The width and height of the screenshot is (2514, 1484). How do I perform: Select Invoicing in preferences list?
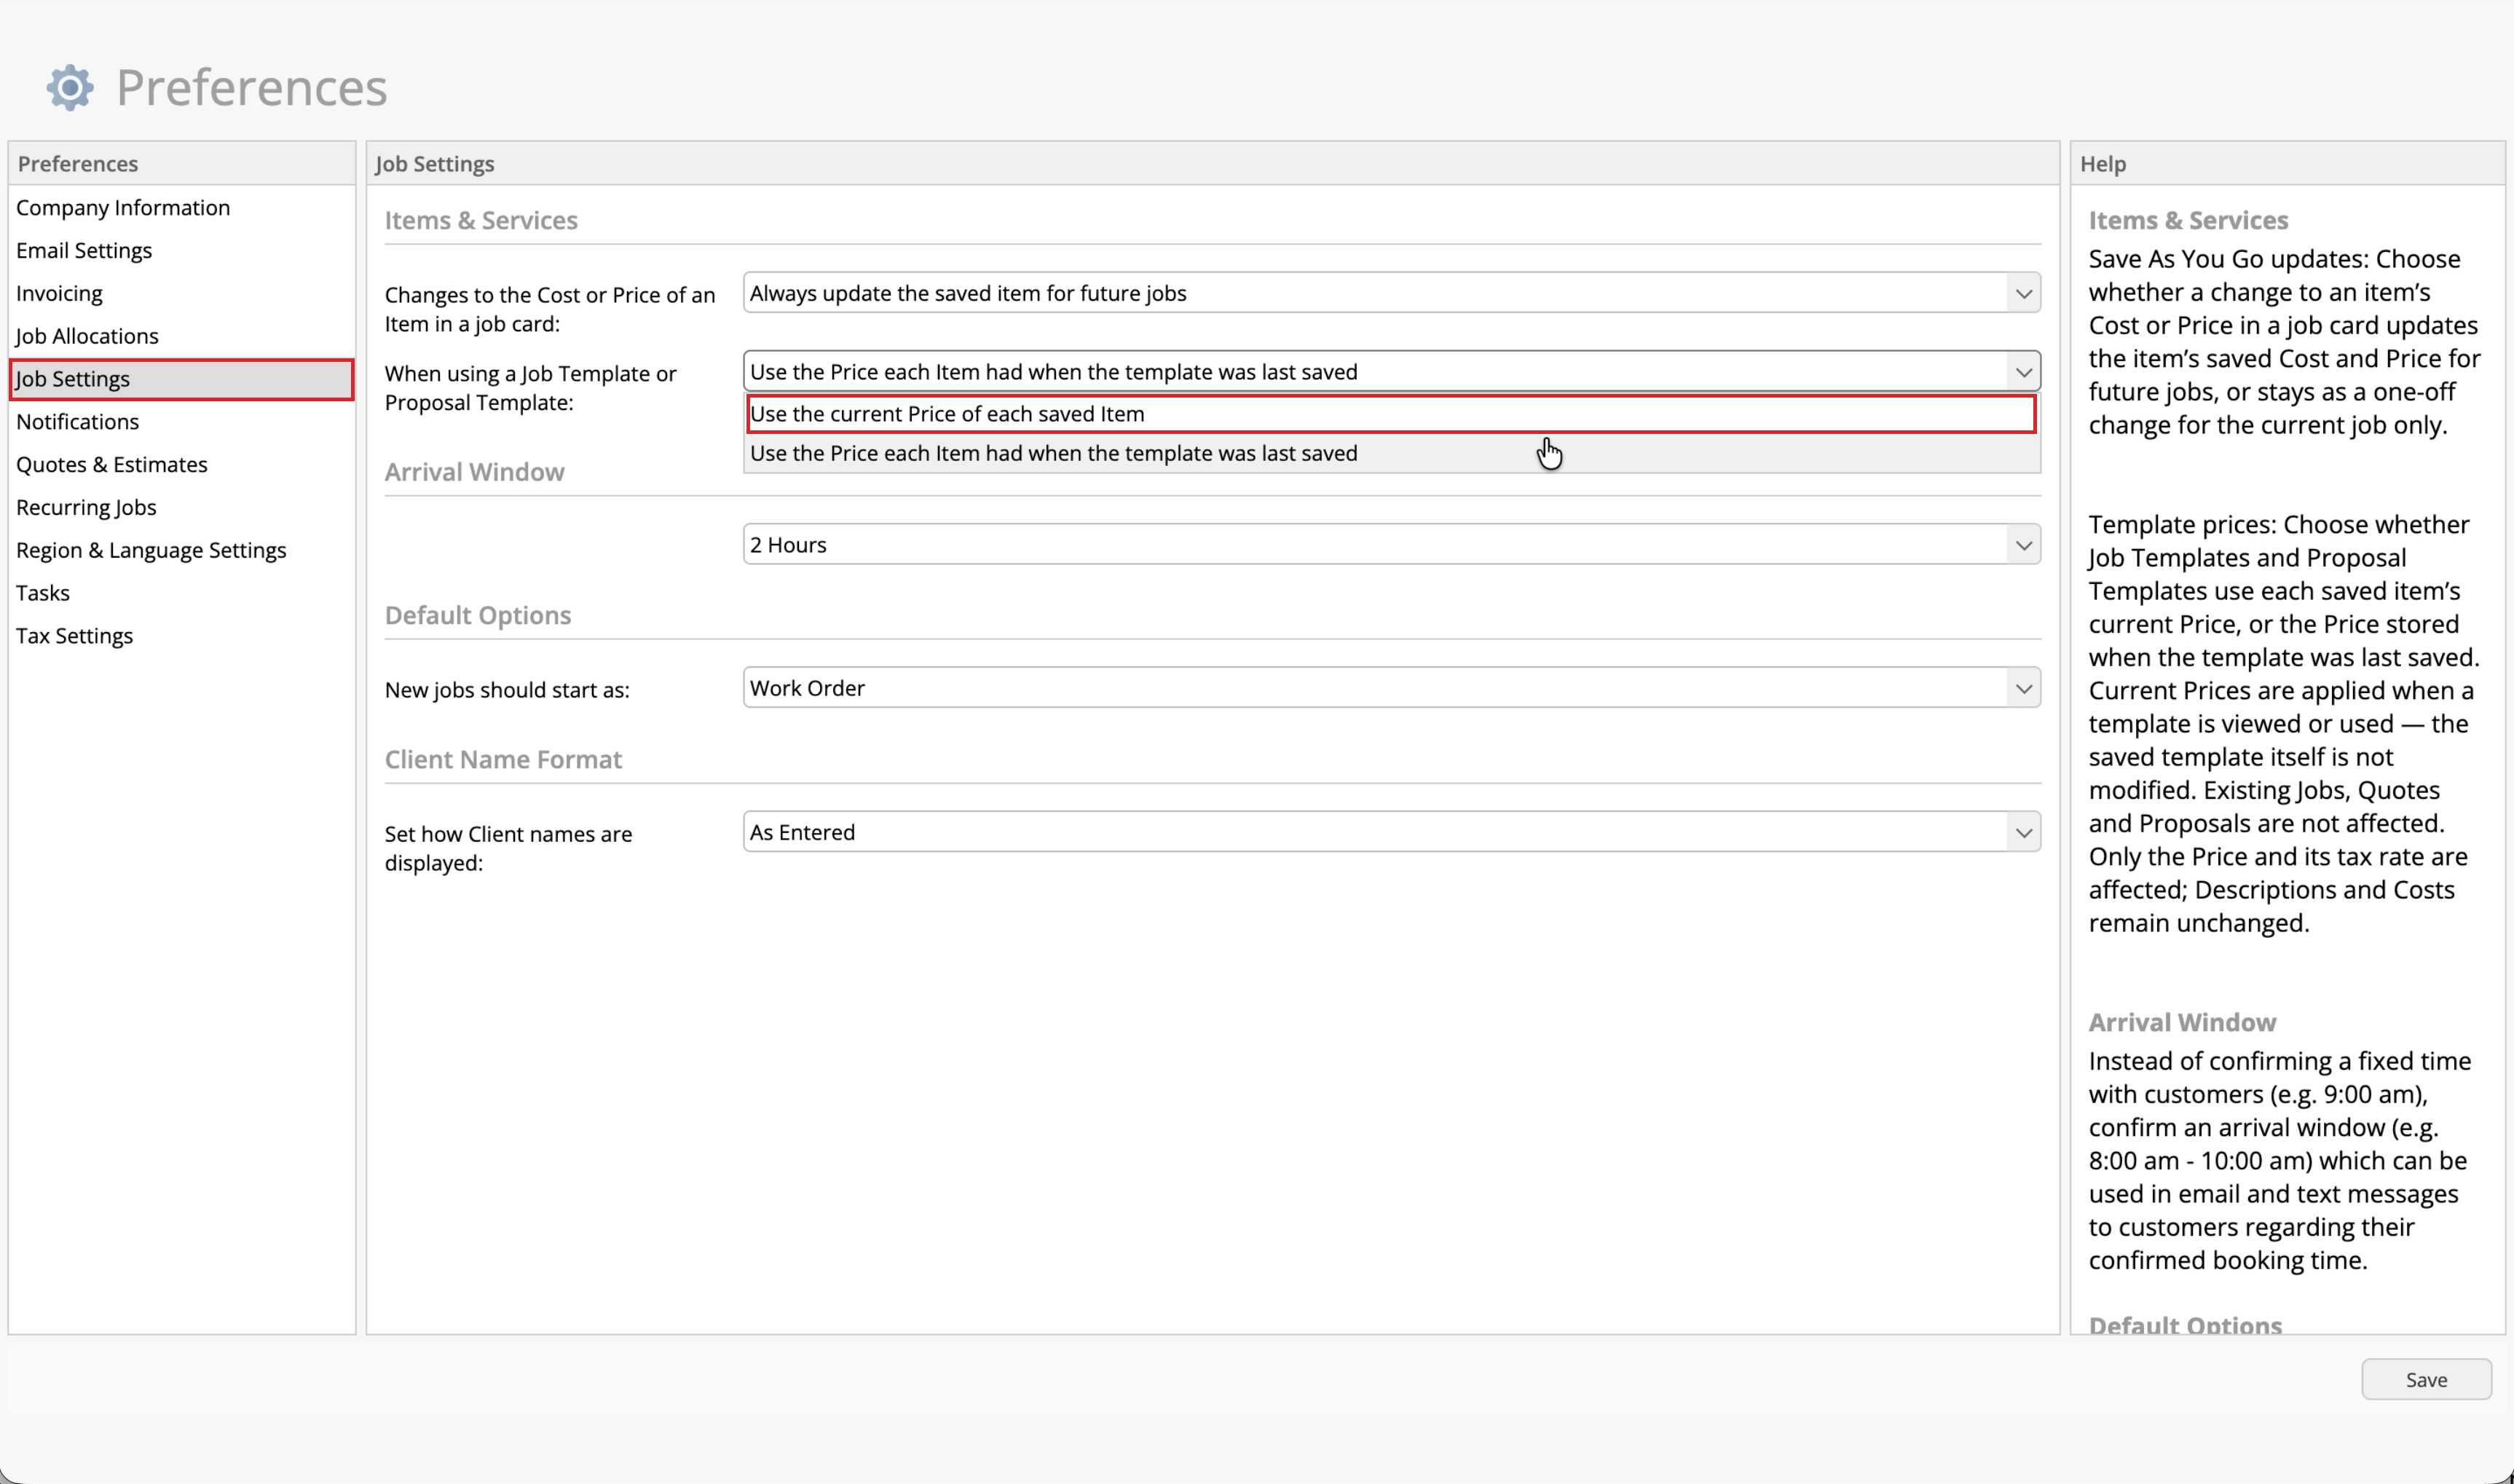point(59,294)
